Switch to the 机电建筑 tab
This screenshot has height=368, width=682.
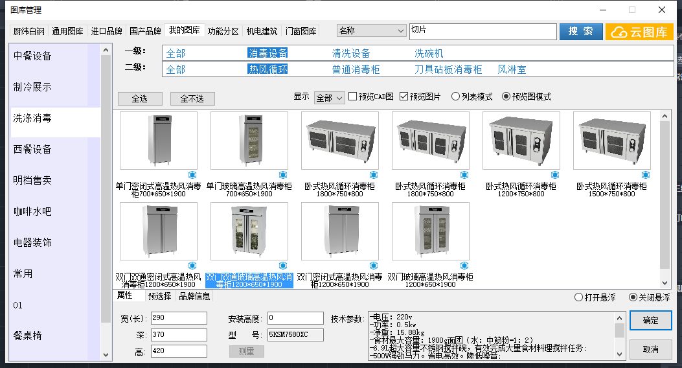point(262,31)
